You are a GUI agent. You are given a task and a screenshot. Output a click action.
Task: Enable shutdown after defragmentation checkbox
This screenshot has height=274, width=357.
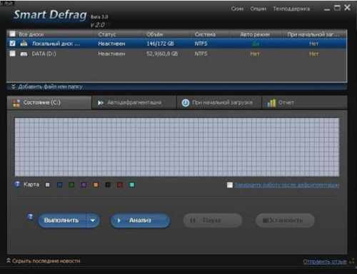pyautogui.click(x=230, y=185)
